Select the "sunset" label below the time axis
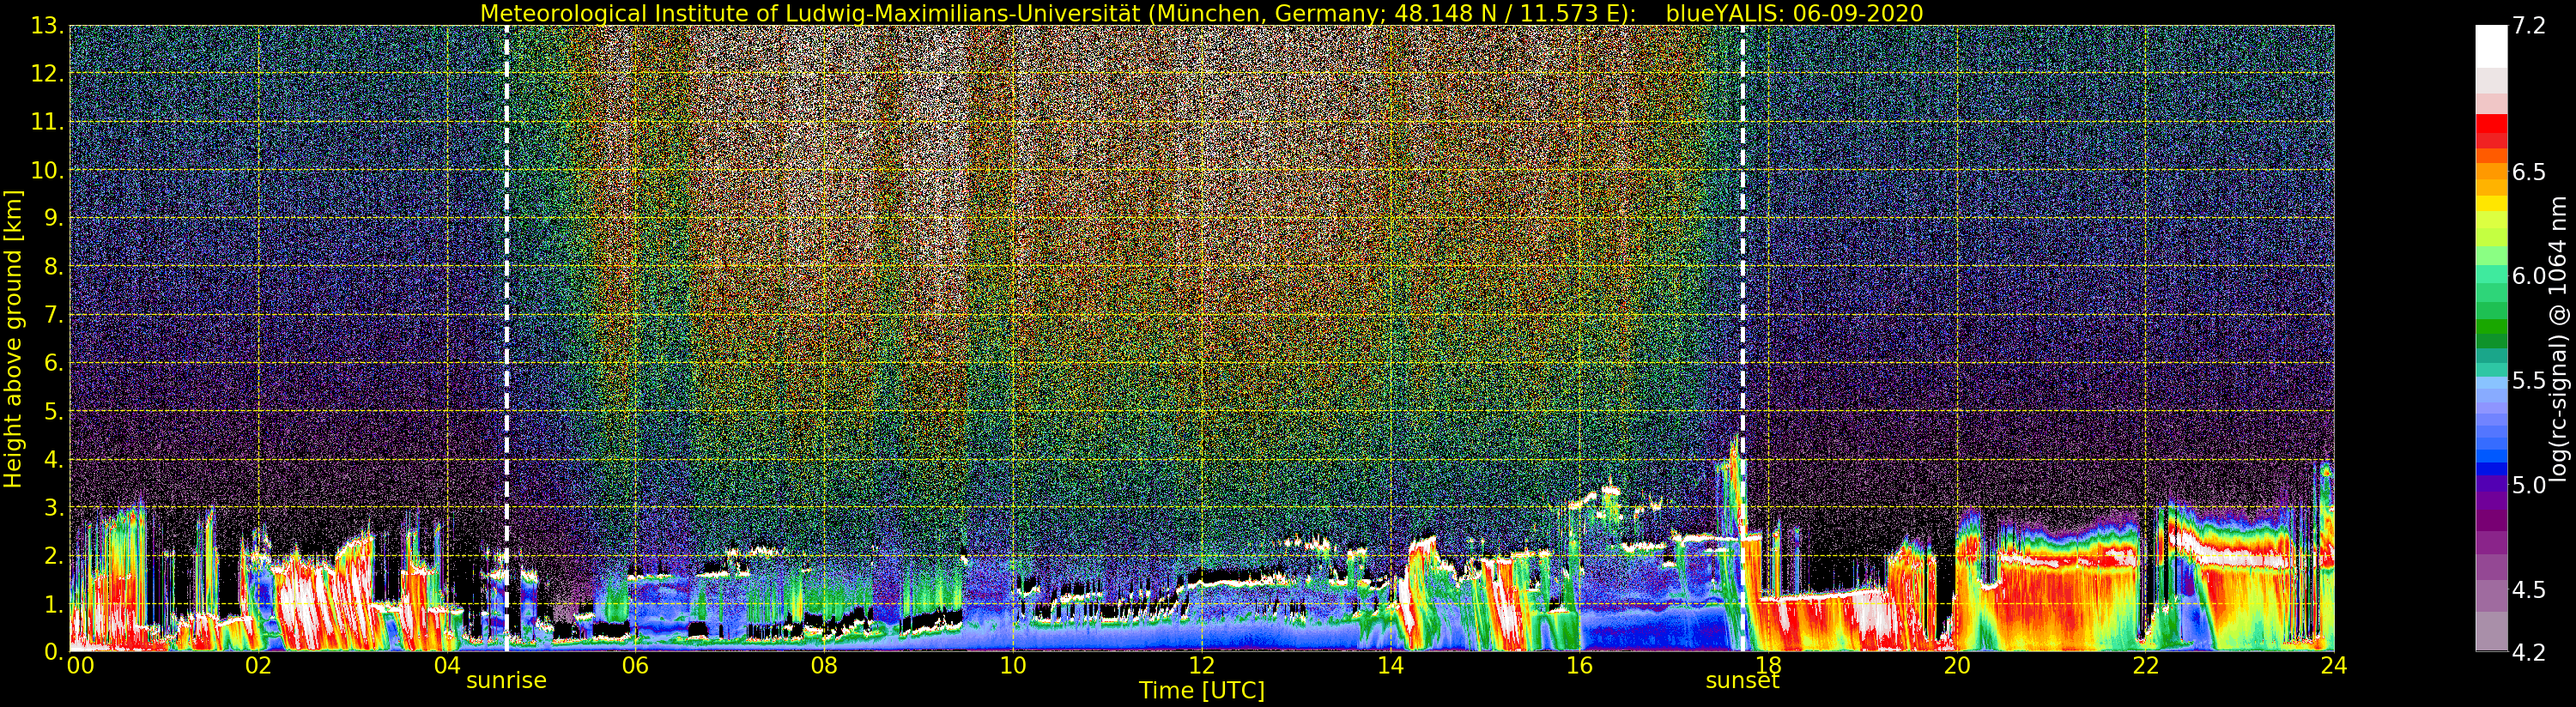 1743,681
